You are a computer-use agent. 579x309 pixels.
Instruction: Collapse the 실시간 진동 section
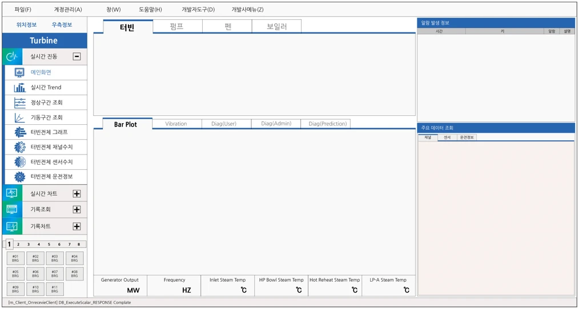point(77,57)
